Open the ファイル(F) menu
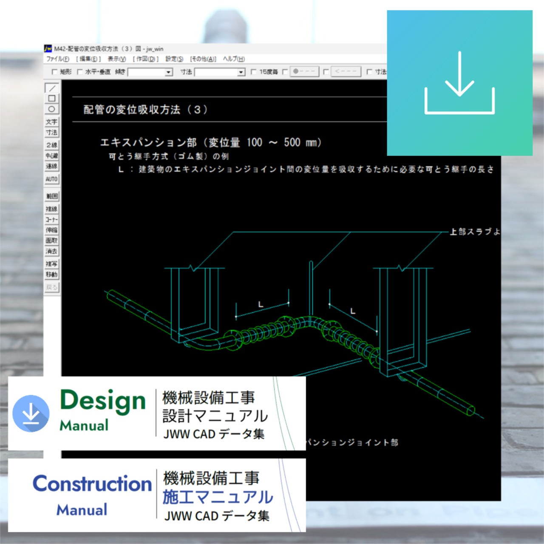Screen dimensions: 544x544 point(57,59)
